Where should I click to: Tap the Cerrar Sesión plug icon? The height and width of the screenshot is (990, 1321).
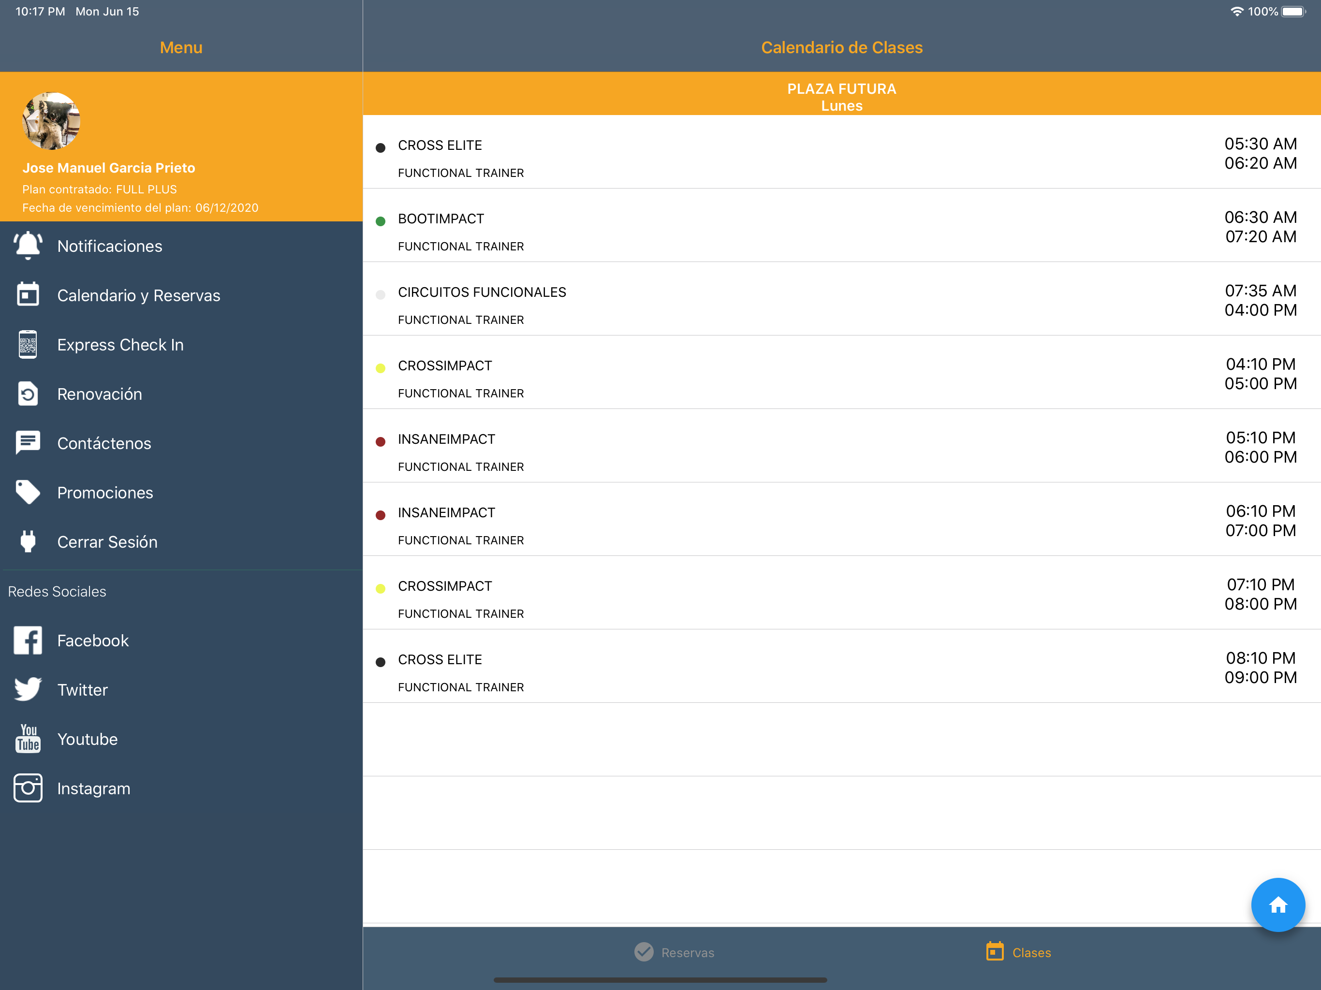[x=28, y=541]
